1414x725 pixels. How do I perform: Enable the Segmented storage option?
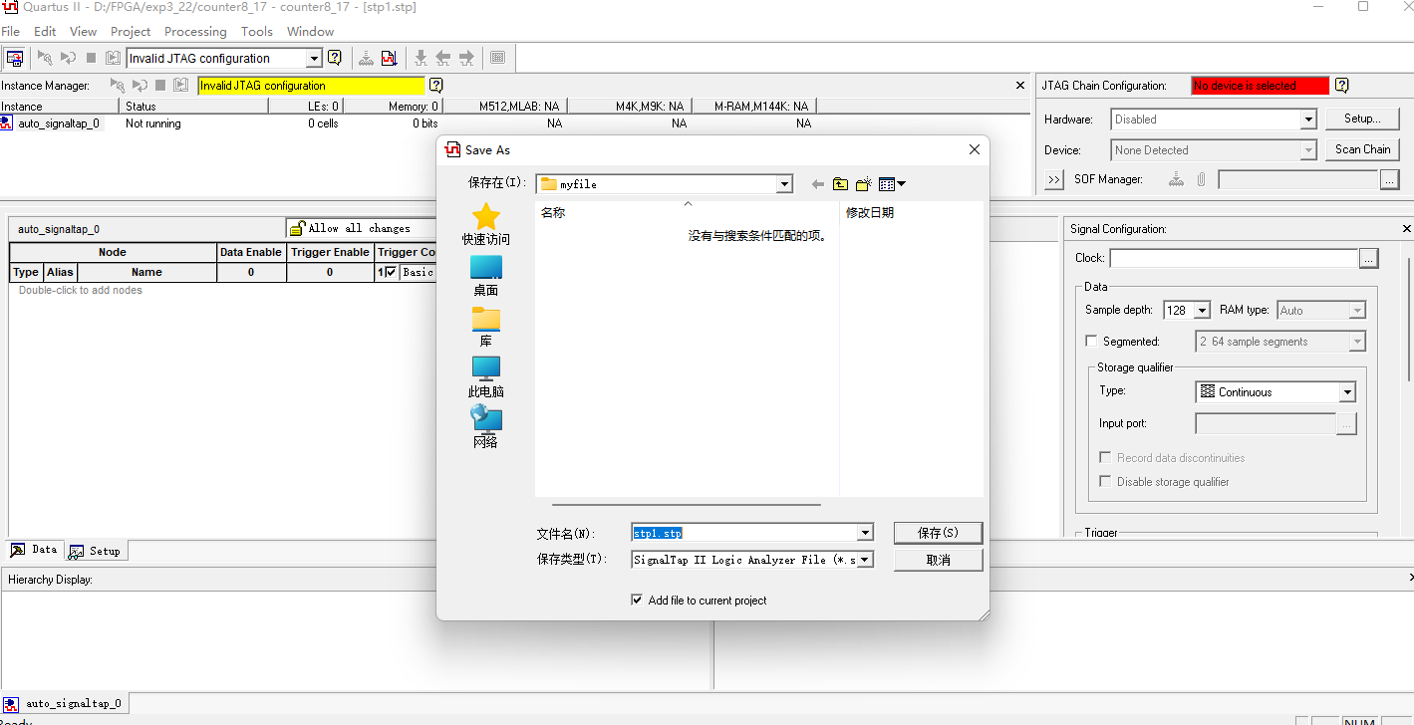click(x=1091, y=341)
